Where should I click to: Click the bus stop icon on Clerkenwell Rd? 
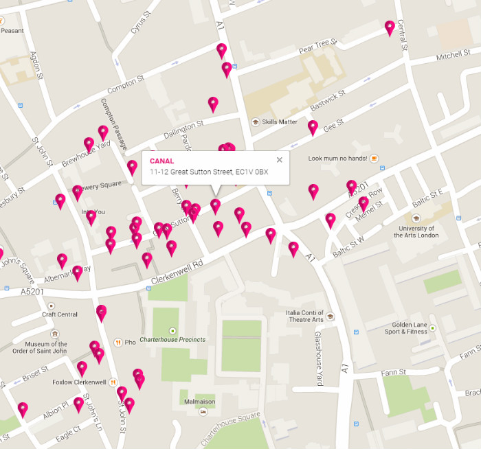[149, 288]
